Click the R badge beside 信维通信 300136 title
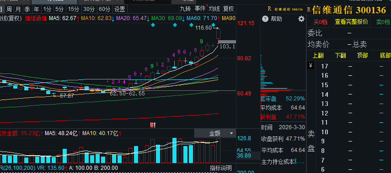The width and height of the screenshot is (391, 173). click(309, 10)
